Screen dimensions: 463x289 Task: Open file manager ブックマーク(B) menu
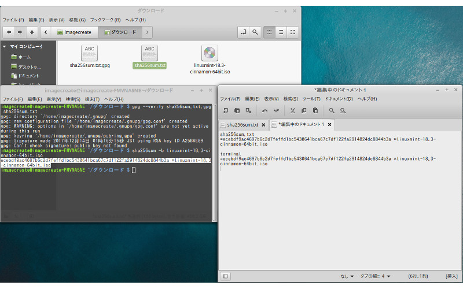click(x=105, y=20)
